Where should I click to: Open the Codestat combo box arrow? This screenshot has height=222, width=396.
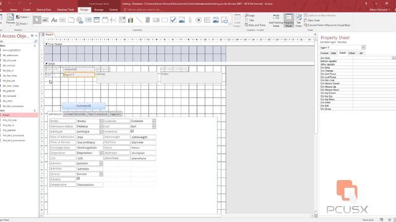point(154,121)
